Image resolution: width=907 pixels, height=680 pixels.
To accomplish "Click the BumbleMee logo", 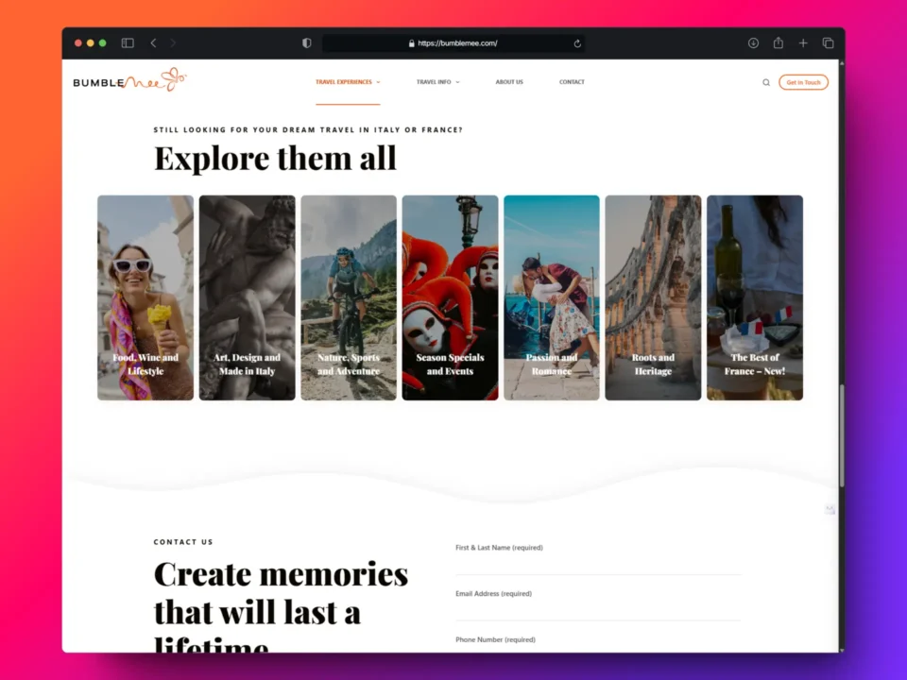I will (129, 80).
